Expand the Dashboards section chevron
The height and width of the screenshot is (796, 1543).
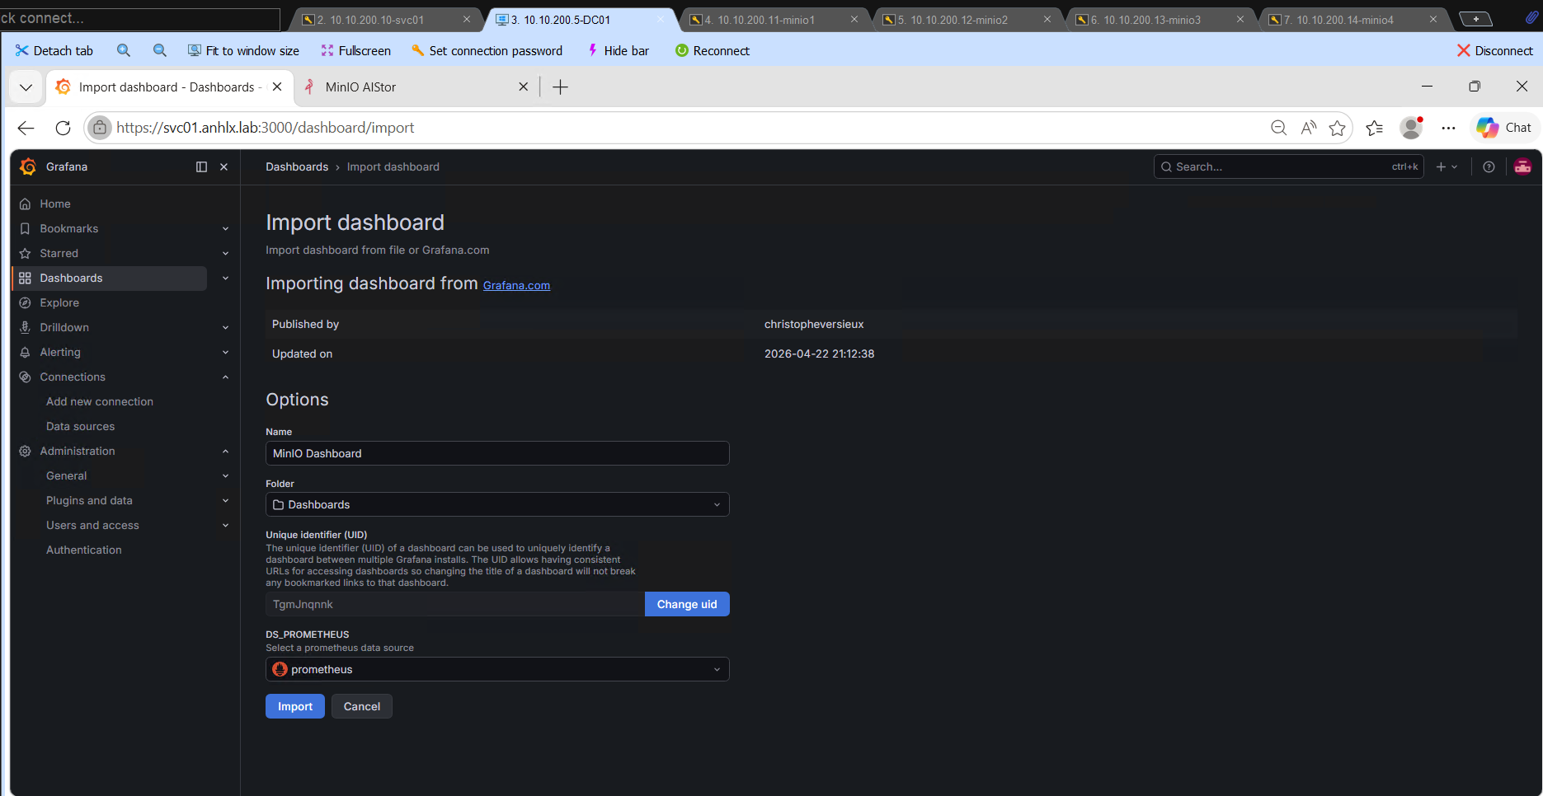(x=225, y=279)
